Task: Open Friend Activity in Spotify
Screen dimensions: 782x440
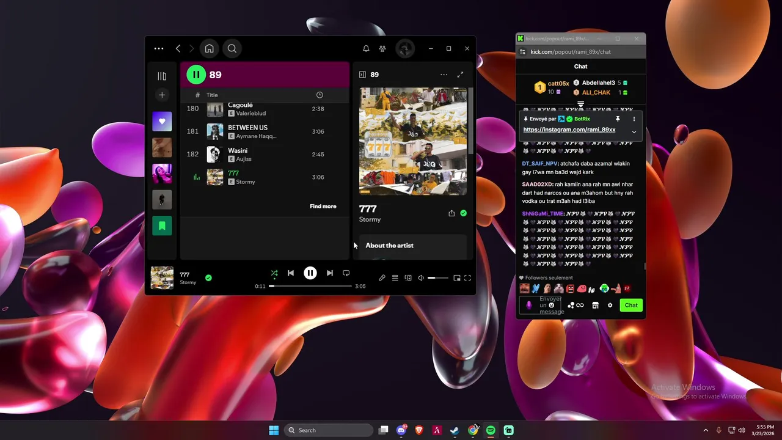Action: pos(382,48)
